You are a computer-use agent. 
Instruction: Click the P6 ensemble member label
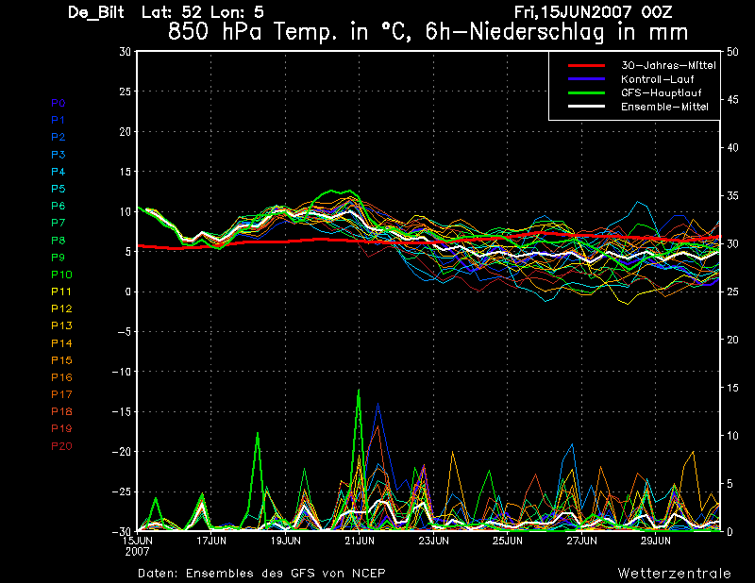(58, 206)
